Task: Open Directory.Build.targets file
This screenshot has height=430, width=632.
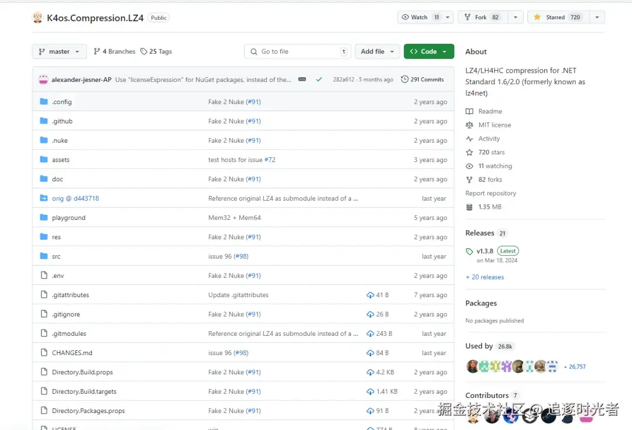Action: pyautogui.click(x=84, y=392)
